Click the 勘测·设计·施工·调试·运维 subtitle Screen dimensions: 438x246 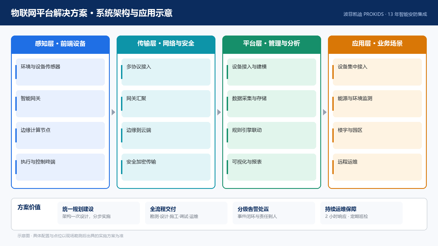click(174, 216)
